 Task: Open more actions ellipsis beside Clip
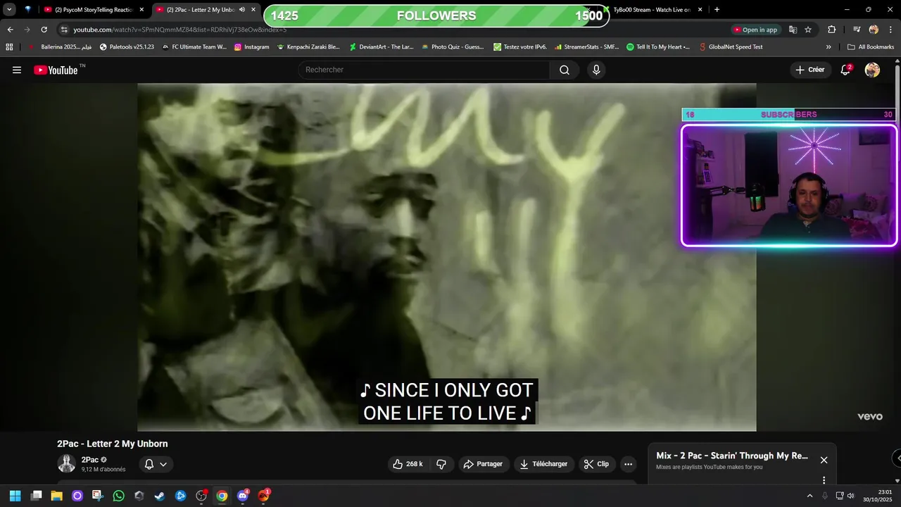click(x=628, y=464)
